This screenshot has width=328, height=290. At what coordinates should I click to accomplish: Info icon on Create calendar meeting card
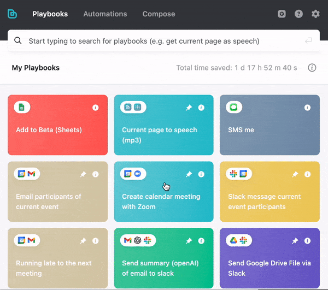[201, 174]
